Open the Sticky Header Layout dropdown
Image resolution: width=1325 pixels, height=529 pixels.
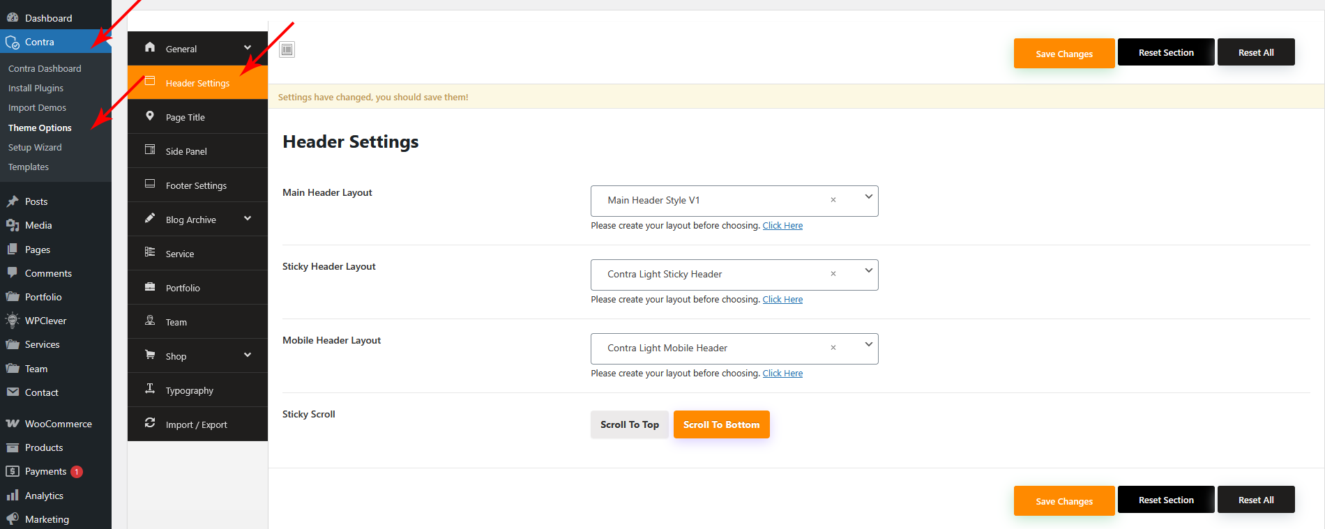(x=868, y=271)
